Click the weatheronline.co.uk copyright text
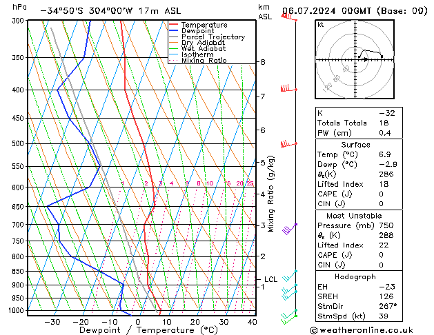This screenshot has height=335, width=434. [x=362, y=330]
